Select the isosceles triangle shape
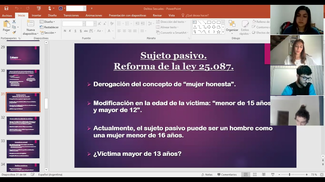 point(195,27)
